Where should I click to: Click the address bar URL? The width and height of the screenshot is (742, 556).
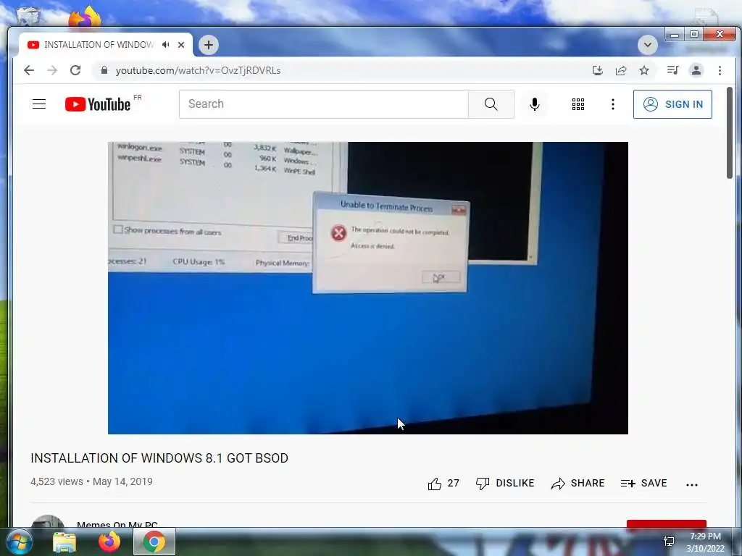pyautogui.click(x=199, y=70)
